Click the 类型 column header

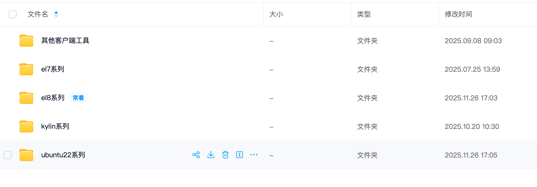coord(364,14)
